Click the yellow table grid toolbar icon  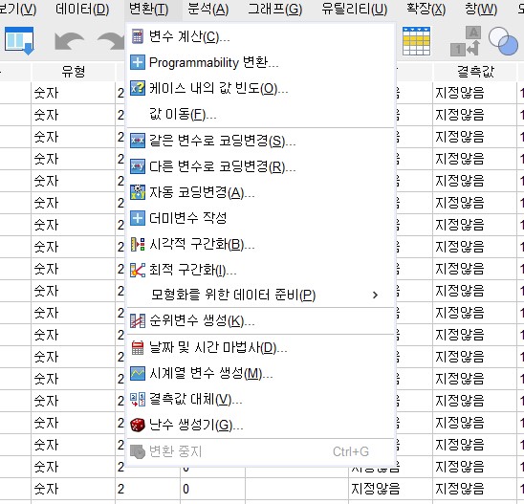coord(416,41)
